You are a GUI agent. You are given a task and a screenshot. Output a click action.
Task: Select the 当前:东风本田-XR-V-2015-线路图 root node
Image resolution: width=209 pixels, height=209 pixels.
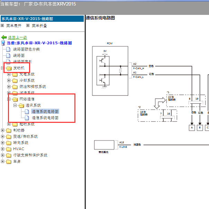point(39,43)
